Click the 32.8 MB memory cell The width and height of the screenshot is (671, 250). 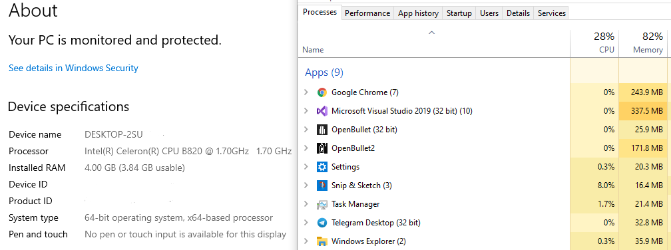(643, 223)
